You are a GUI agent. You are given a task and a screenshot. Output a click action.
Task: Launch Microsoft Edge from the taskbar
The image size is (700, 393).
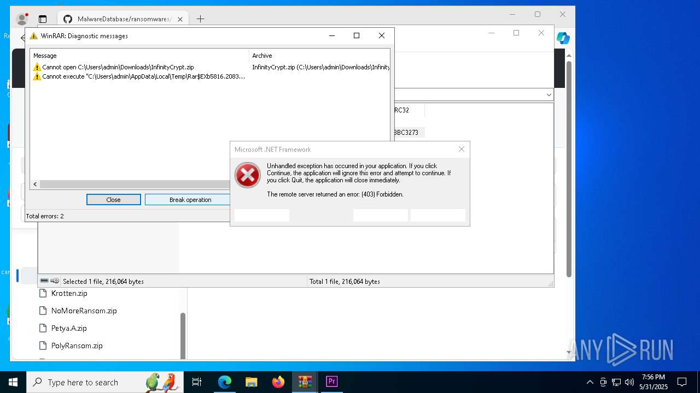[225, 382]
